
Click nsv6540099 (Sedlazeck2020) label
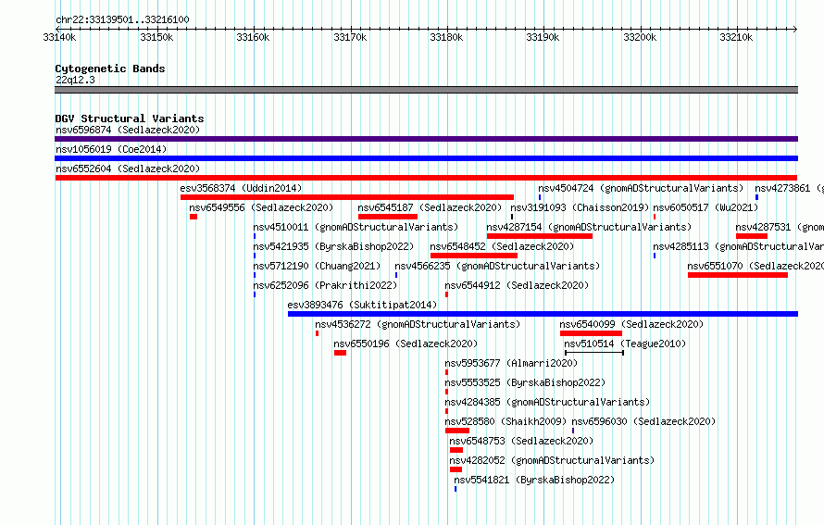pos(631,324)
